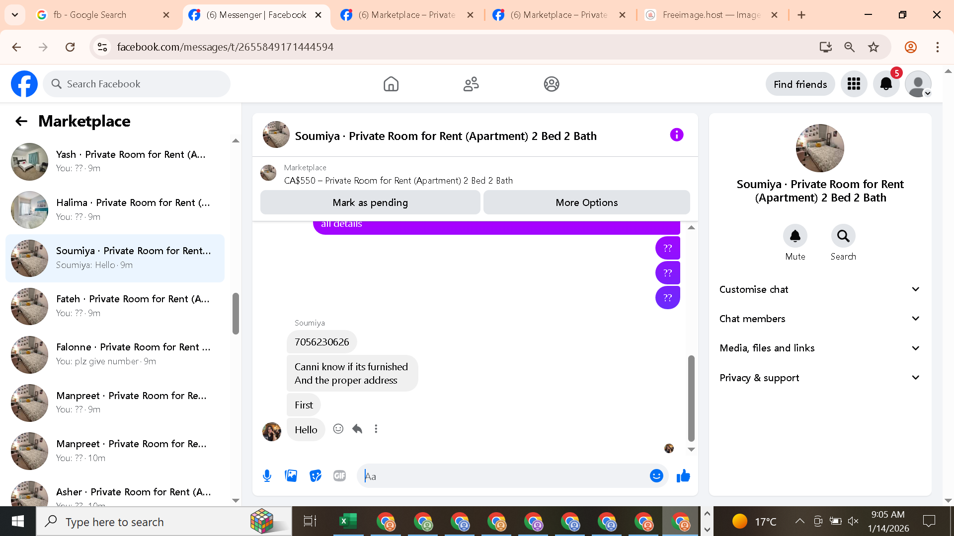Attach a photo using image icon
The width and height of the screenshot is (954, 536).
291,476
